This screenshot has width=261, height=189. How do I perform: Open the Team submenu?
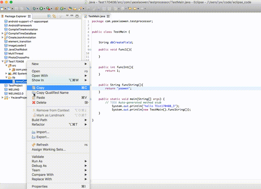click(58, 170)
